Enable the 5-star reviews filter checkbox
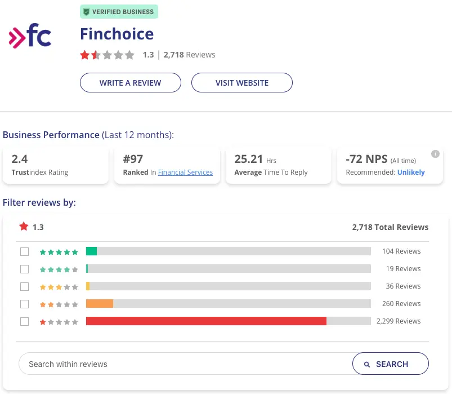 coord(24,251)
